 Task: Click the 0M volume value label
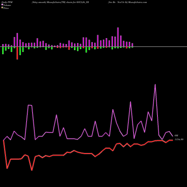176,135
